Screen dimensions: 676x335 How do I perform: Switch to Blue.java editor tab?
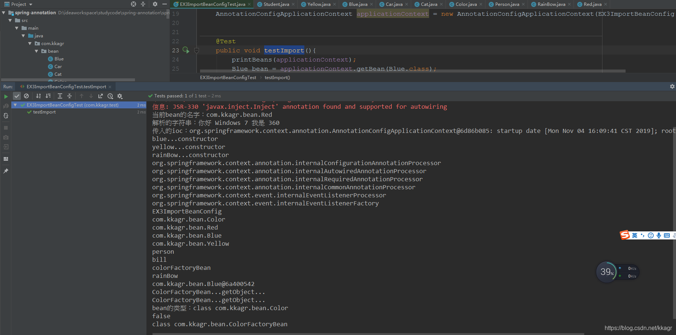[x=358, y=4]
